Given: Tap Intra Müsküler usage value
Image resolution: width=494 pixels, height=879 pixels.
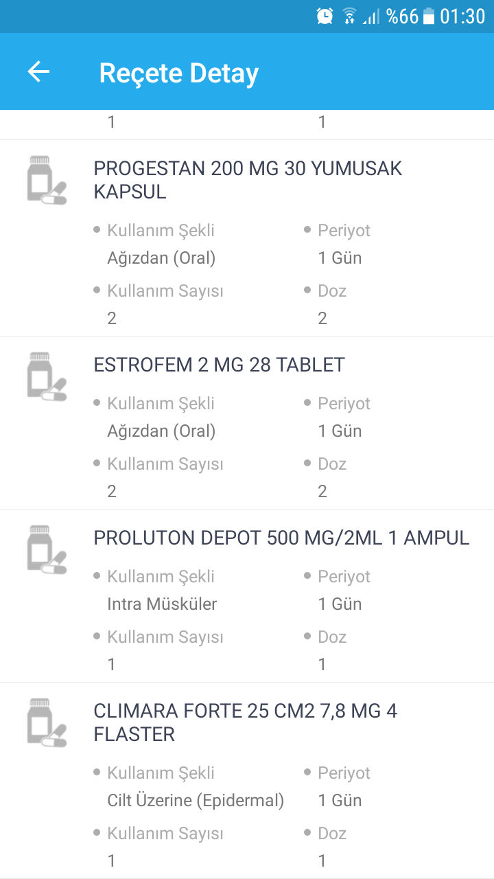Looking at the screenshot, I should point(162,604).
